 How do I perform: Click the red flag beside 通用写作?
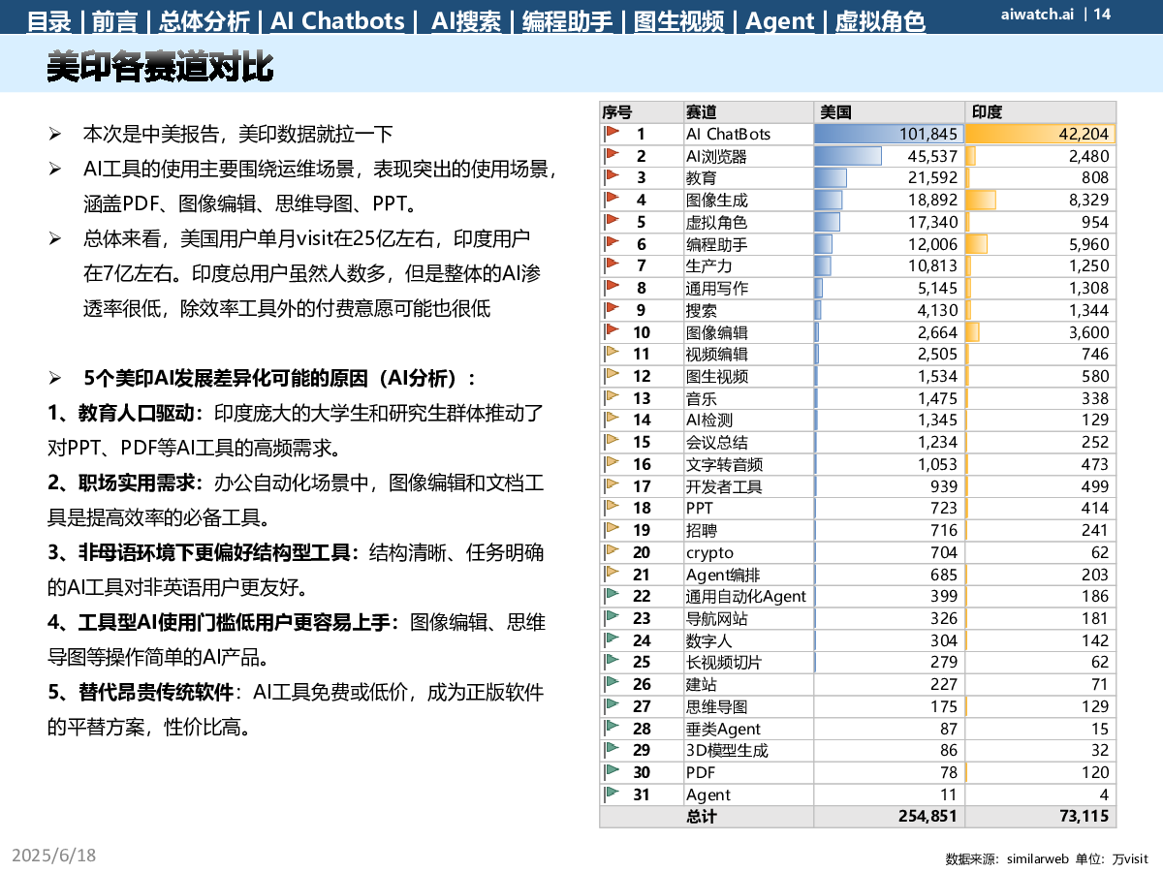(x=612, y=288)
